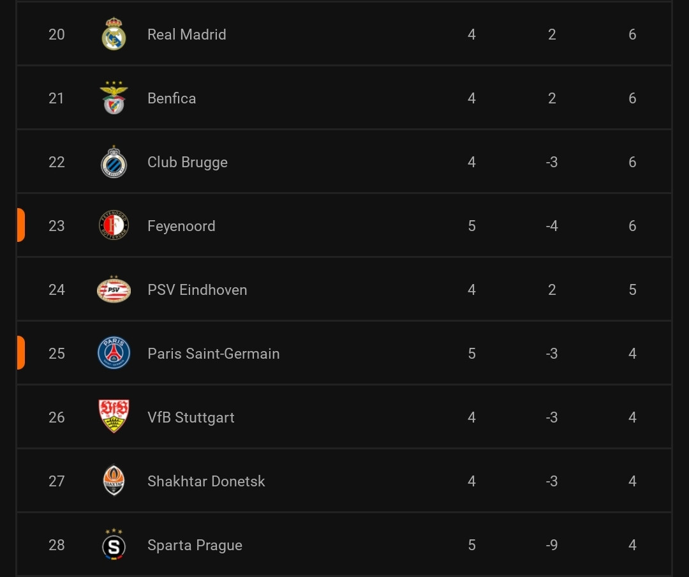689x577 pixels.
Task: Click the PSV Eindhoven oval logo
Action: (114, 289)
